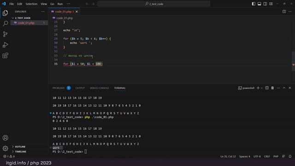The image size is (295, 166).
Task: Open the Go menu
Action: tap(52, 4)
